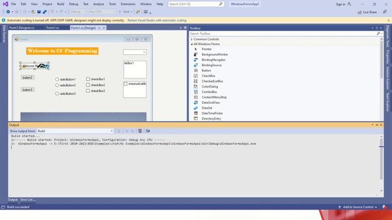Click the Navigate Backward toolbar icon
392x220 pixels.
point(8,12)
